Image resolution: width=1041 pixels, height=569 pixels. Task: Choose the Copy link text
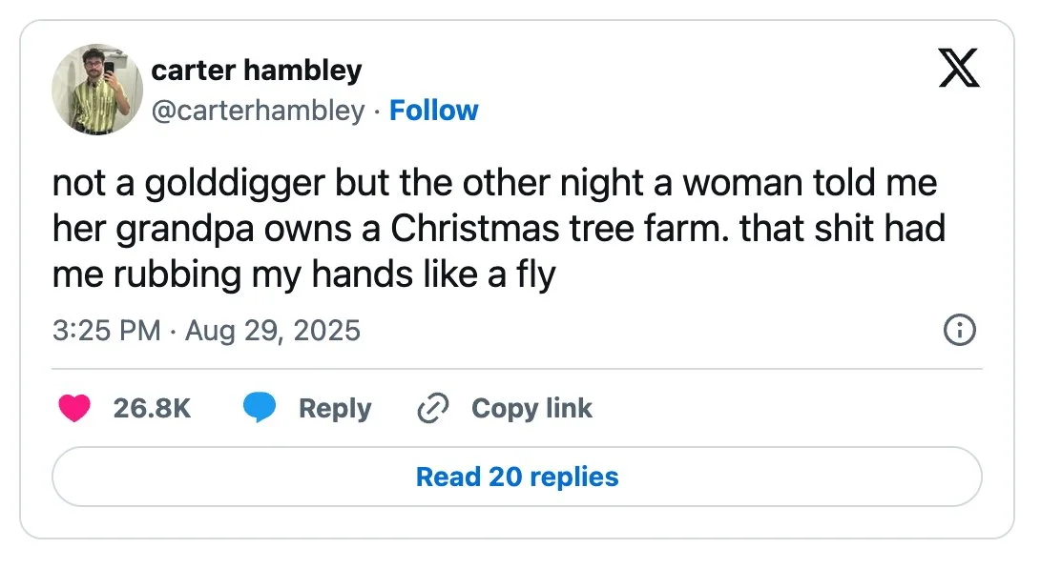click(x=531, y=409)
